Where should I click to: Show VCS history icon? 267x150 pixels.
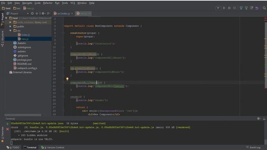(252, 8)
